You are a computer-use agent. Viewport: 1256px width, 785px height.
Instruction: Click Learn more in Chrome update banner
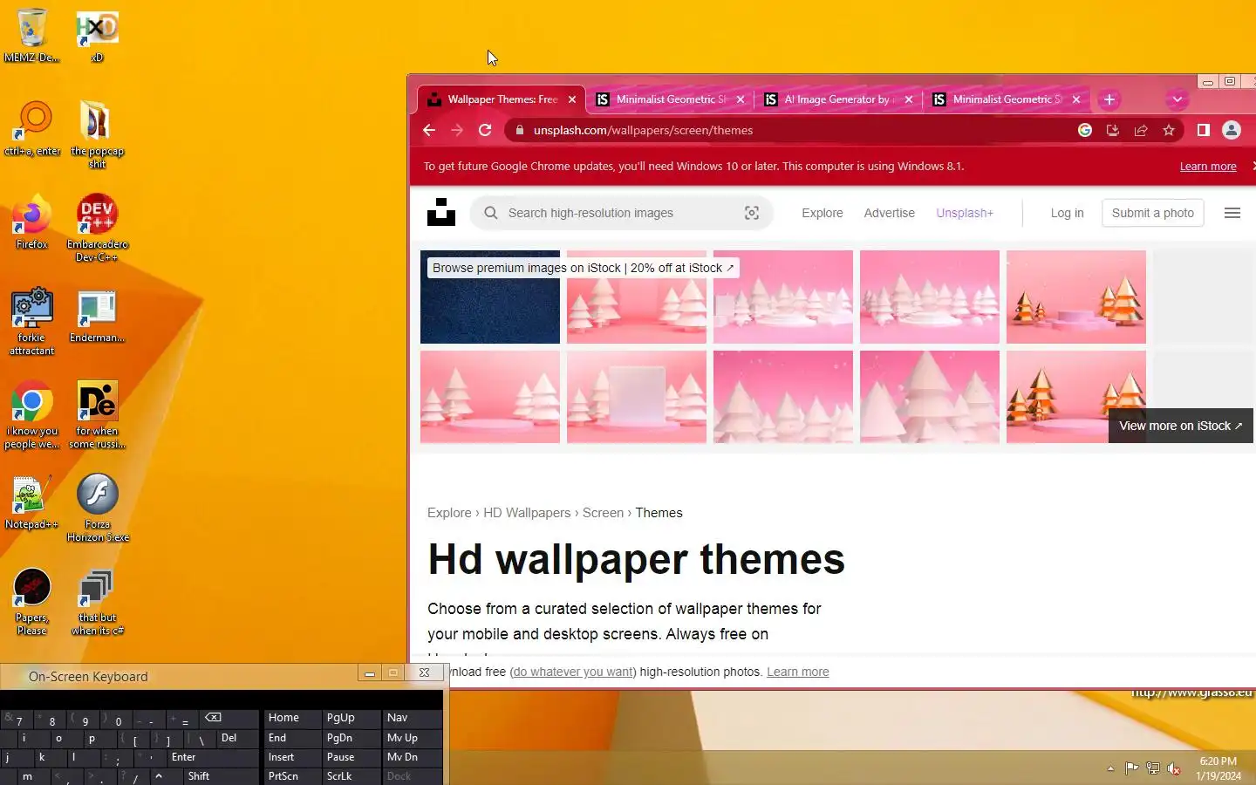tap(1208, 167)
